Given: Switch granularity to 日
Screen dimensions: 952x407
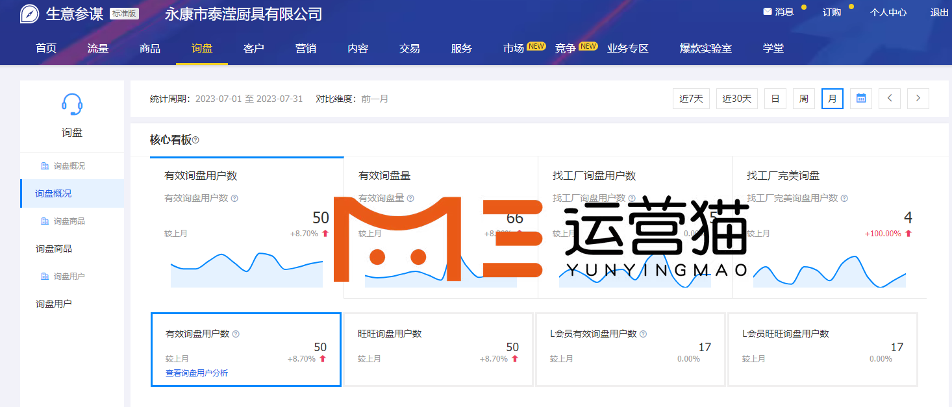Looking at the screenshot, I should pyautogui.click(x=775, y=99).
